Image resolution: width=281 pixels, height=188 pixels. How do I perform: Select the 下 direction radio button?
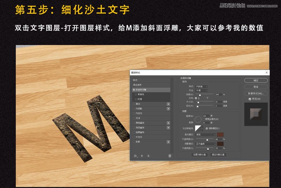(205, 98)
